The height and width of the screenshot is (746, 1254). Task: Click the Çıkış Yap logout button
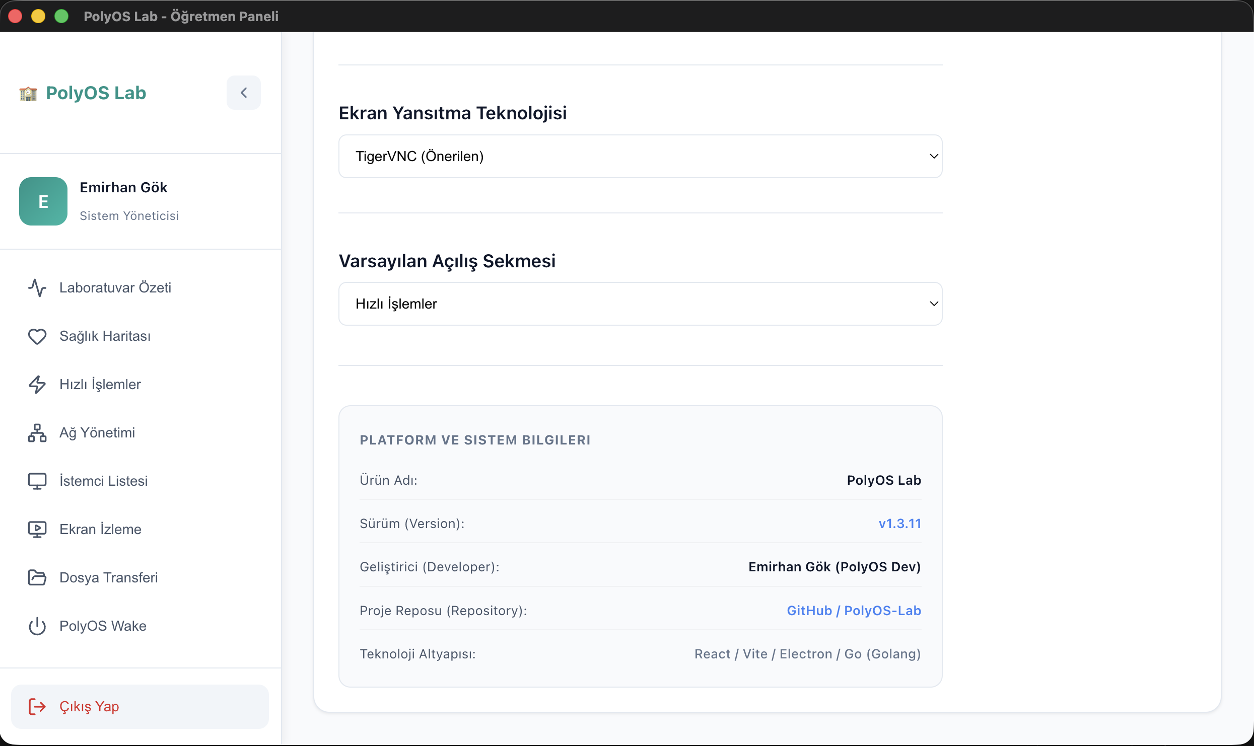coord(140,707)
